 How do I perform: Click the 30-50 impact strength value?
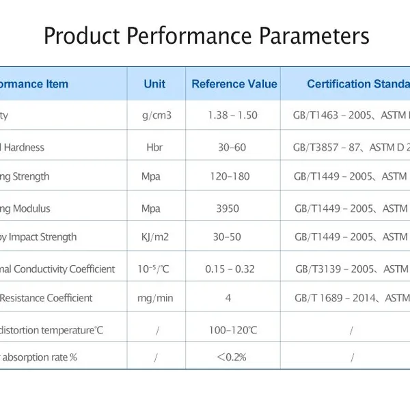[227, 237]
